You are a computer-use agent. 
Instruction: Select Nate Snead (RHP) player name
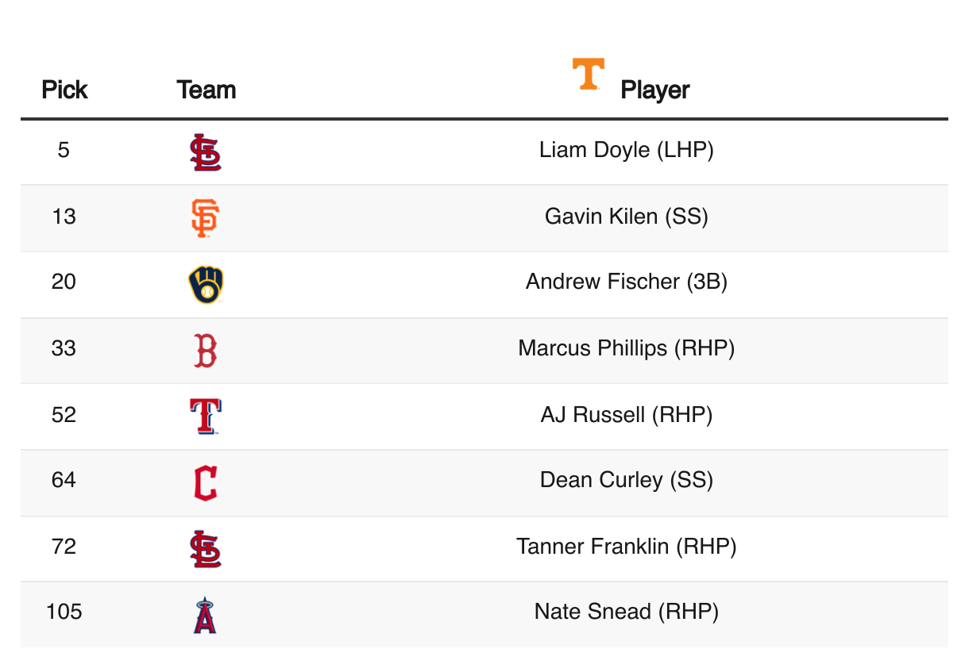pyautogui.click(x=626, y=612)
